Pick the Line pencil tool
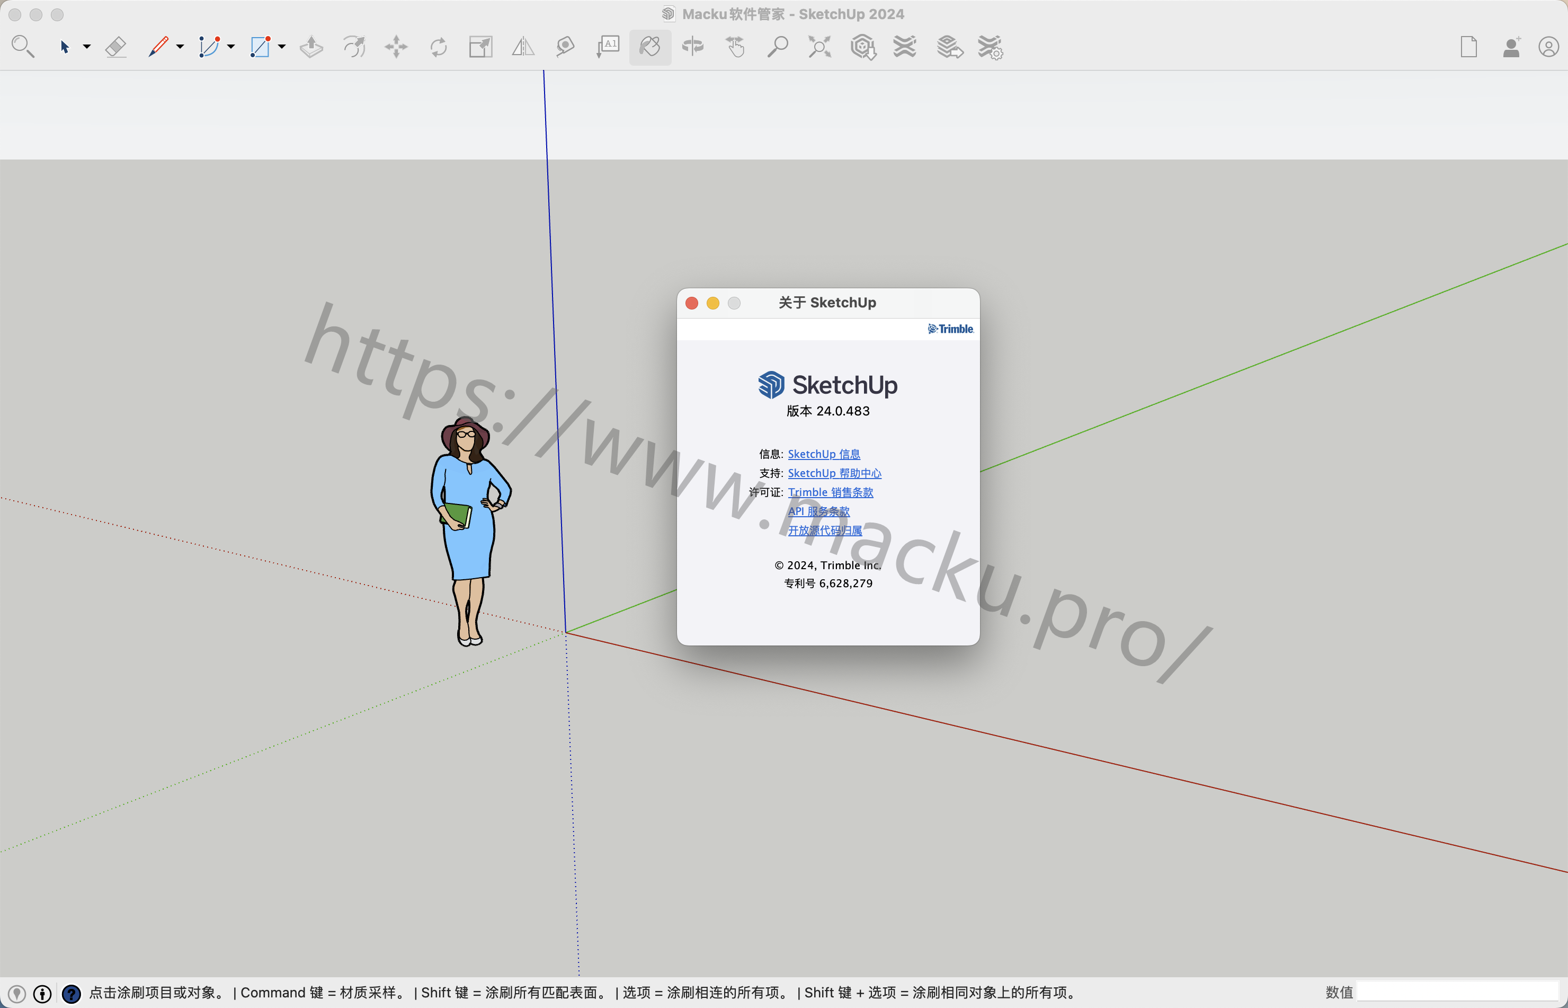This screenshot has height=1008, width=1568. click(x=158, y=47)
